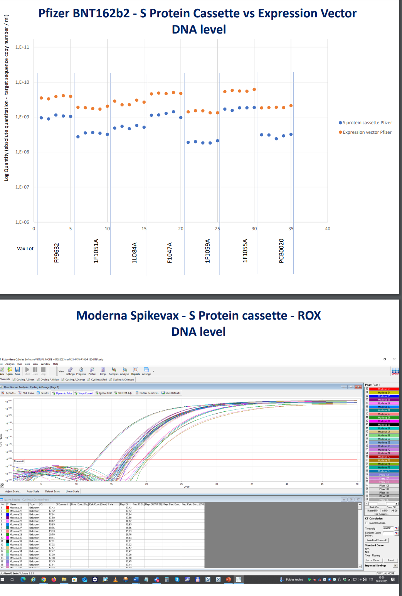Viewport: 402px width, 596px height.
Task: Toggle the Invert Raw Data checkbox
Action: (x=367, y=523)
